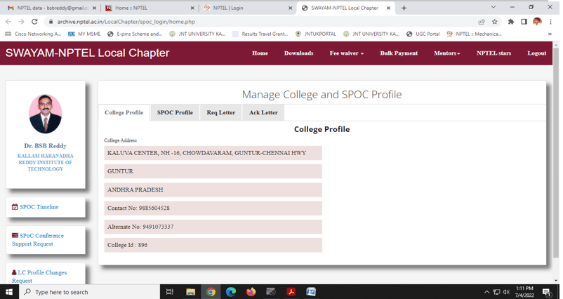The image size is (563, 299).
Task: Open the Downloads menu item
Action: tap(298, 53)
